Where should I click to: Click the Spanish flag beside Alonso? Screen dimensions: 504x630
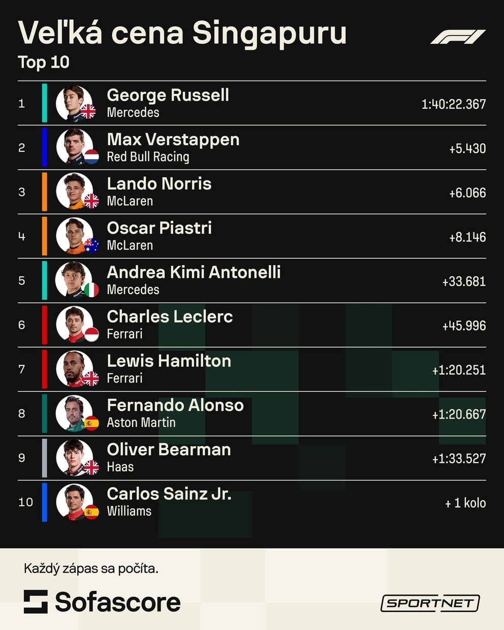coord(91,423)
